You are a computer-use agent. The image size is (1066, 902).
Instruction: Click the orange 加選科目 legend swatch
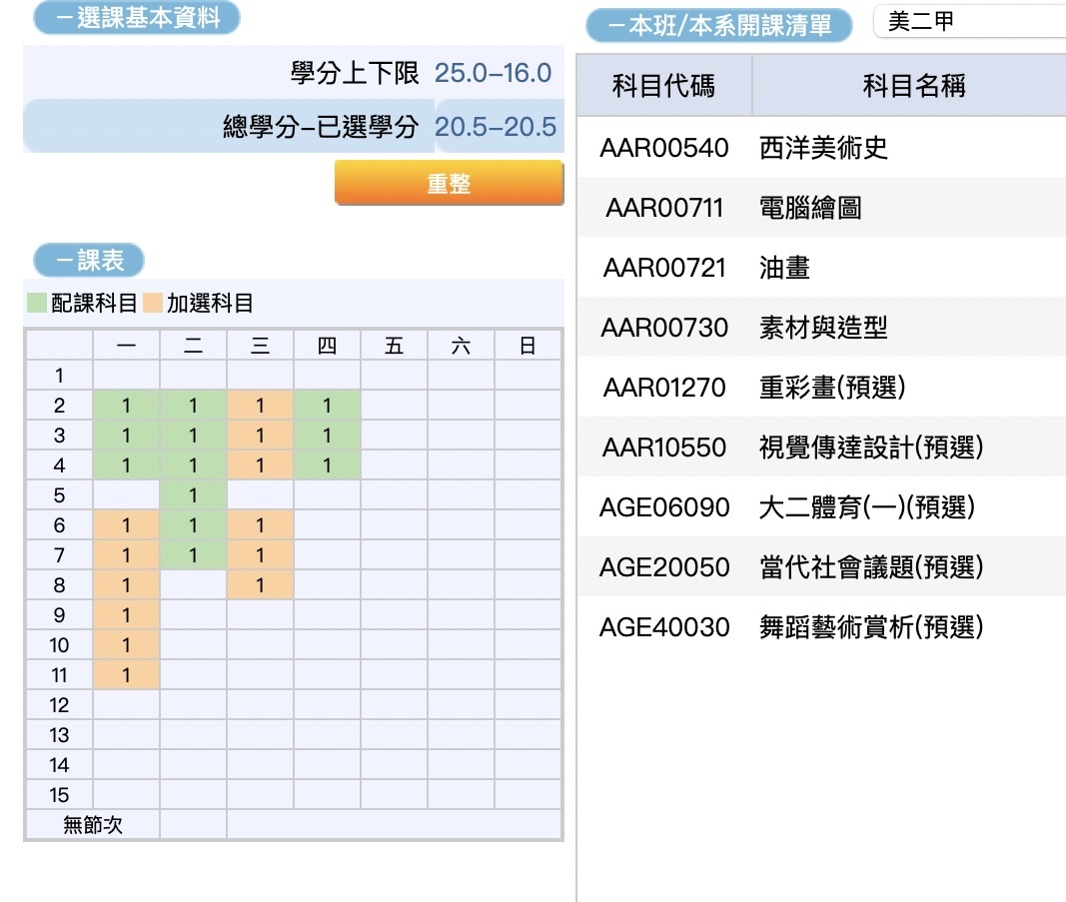click(153, 303)
